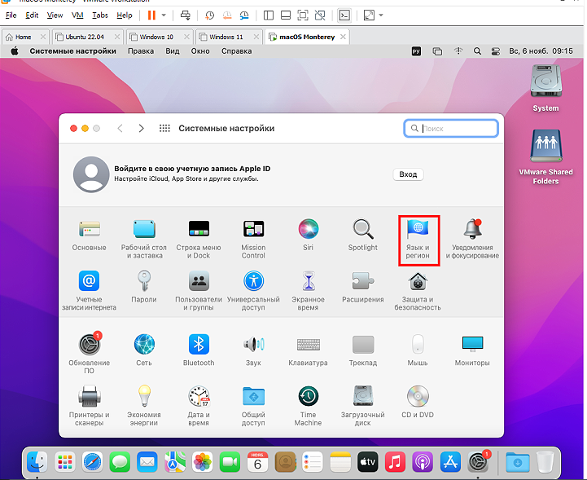Open Control Center in menu bar
Viewport: 587px width, 480px height.
coord(496,51)
